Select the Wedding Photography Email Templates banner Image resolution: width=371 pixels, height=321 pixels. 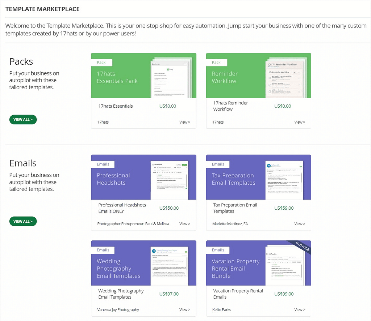point(143,263)
